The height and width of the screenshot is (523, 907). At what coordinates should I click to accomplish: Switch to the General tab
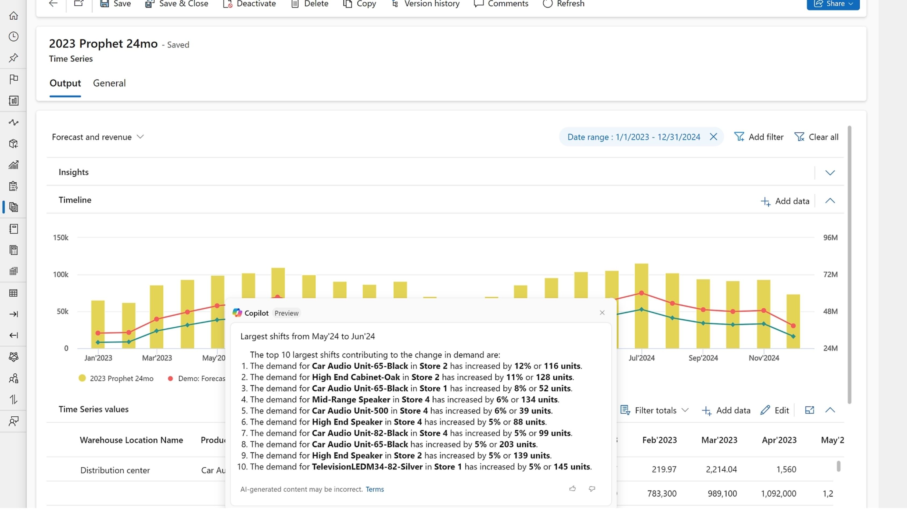click(109, 83)
